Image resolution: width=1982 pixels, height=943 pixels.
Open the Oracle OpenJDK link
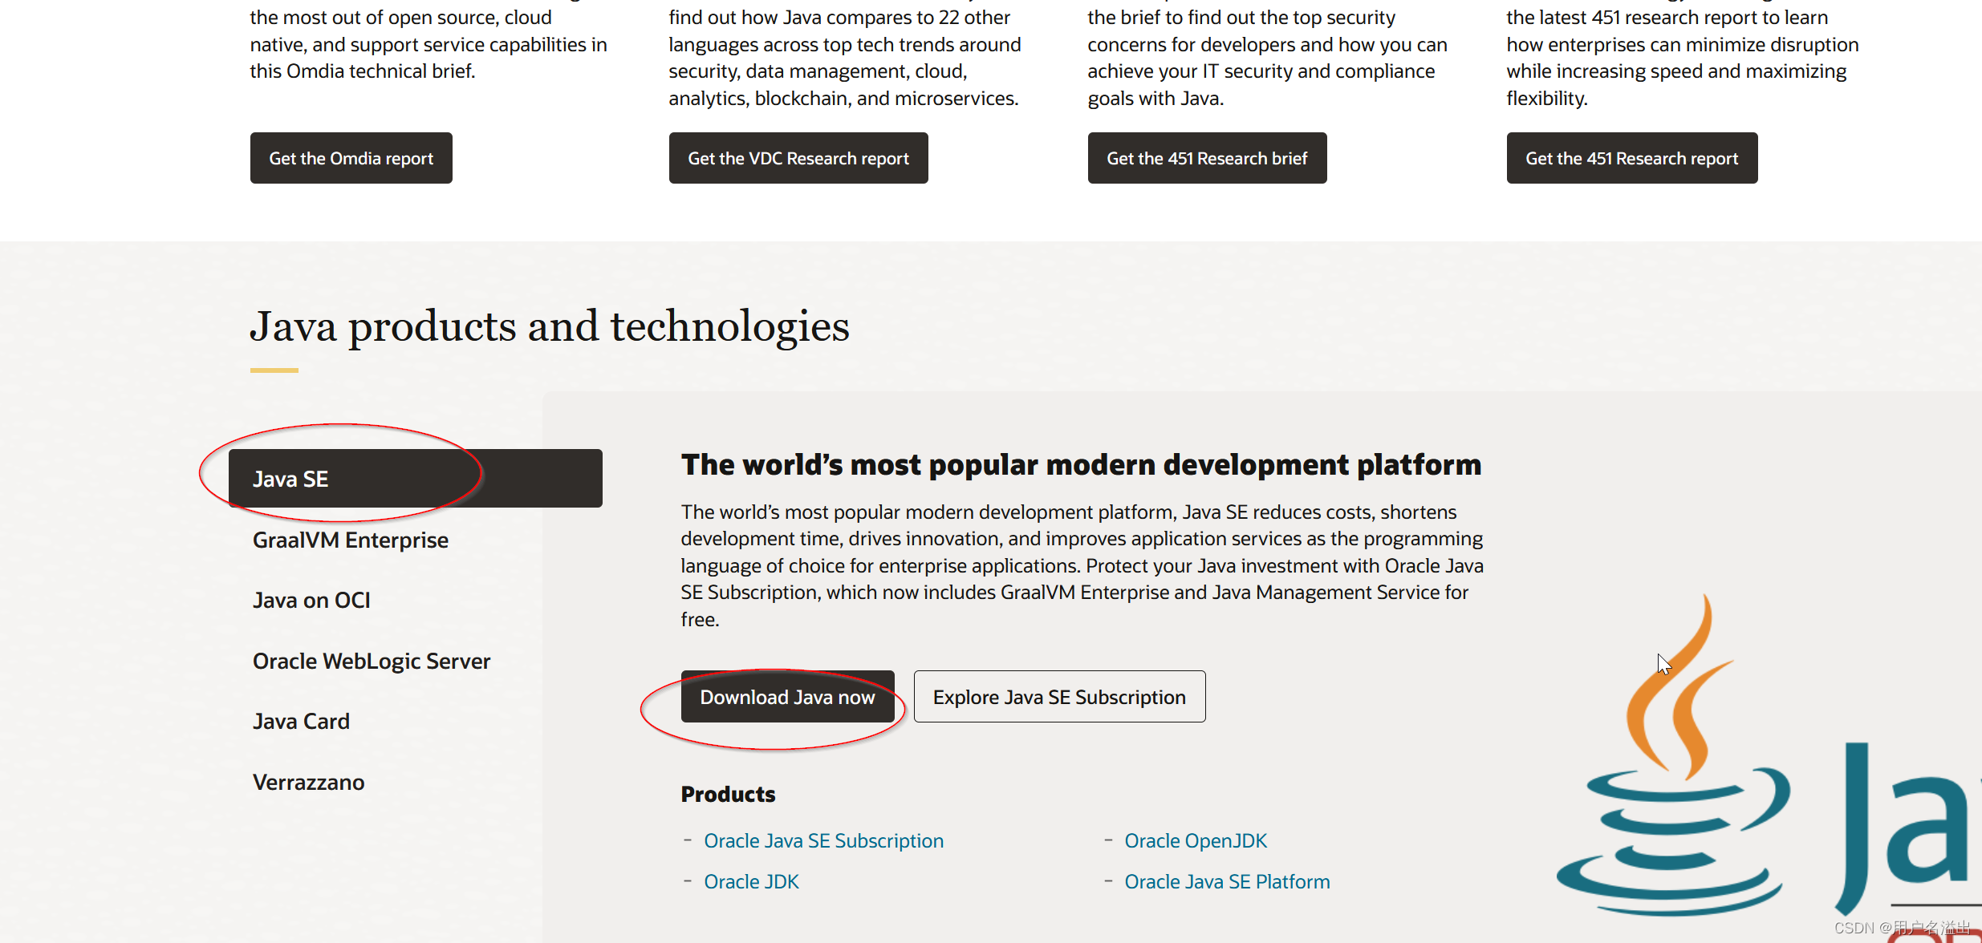1195,840
